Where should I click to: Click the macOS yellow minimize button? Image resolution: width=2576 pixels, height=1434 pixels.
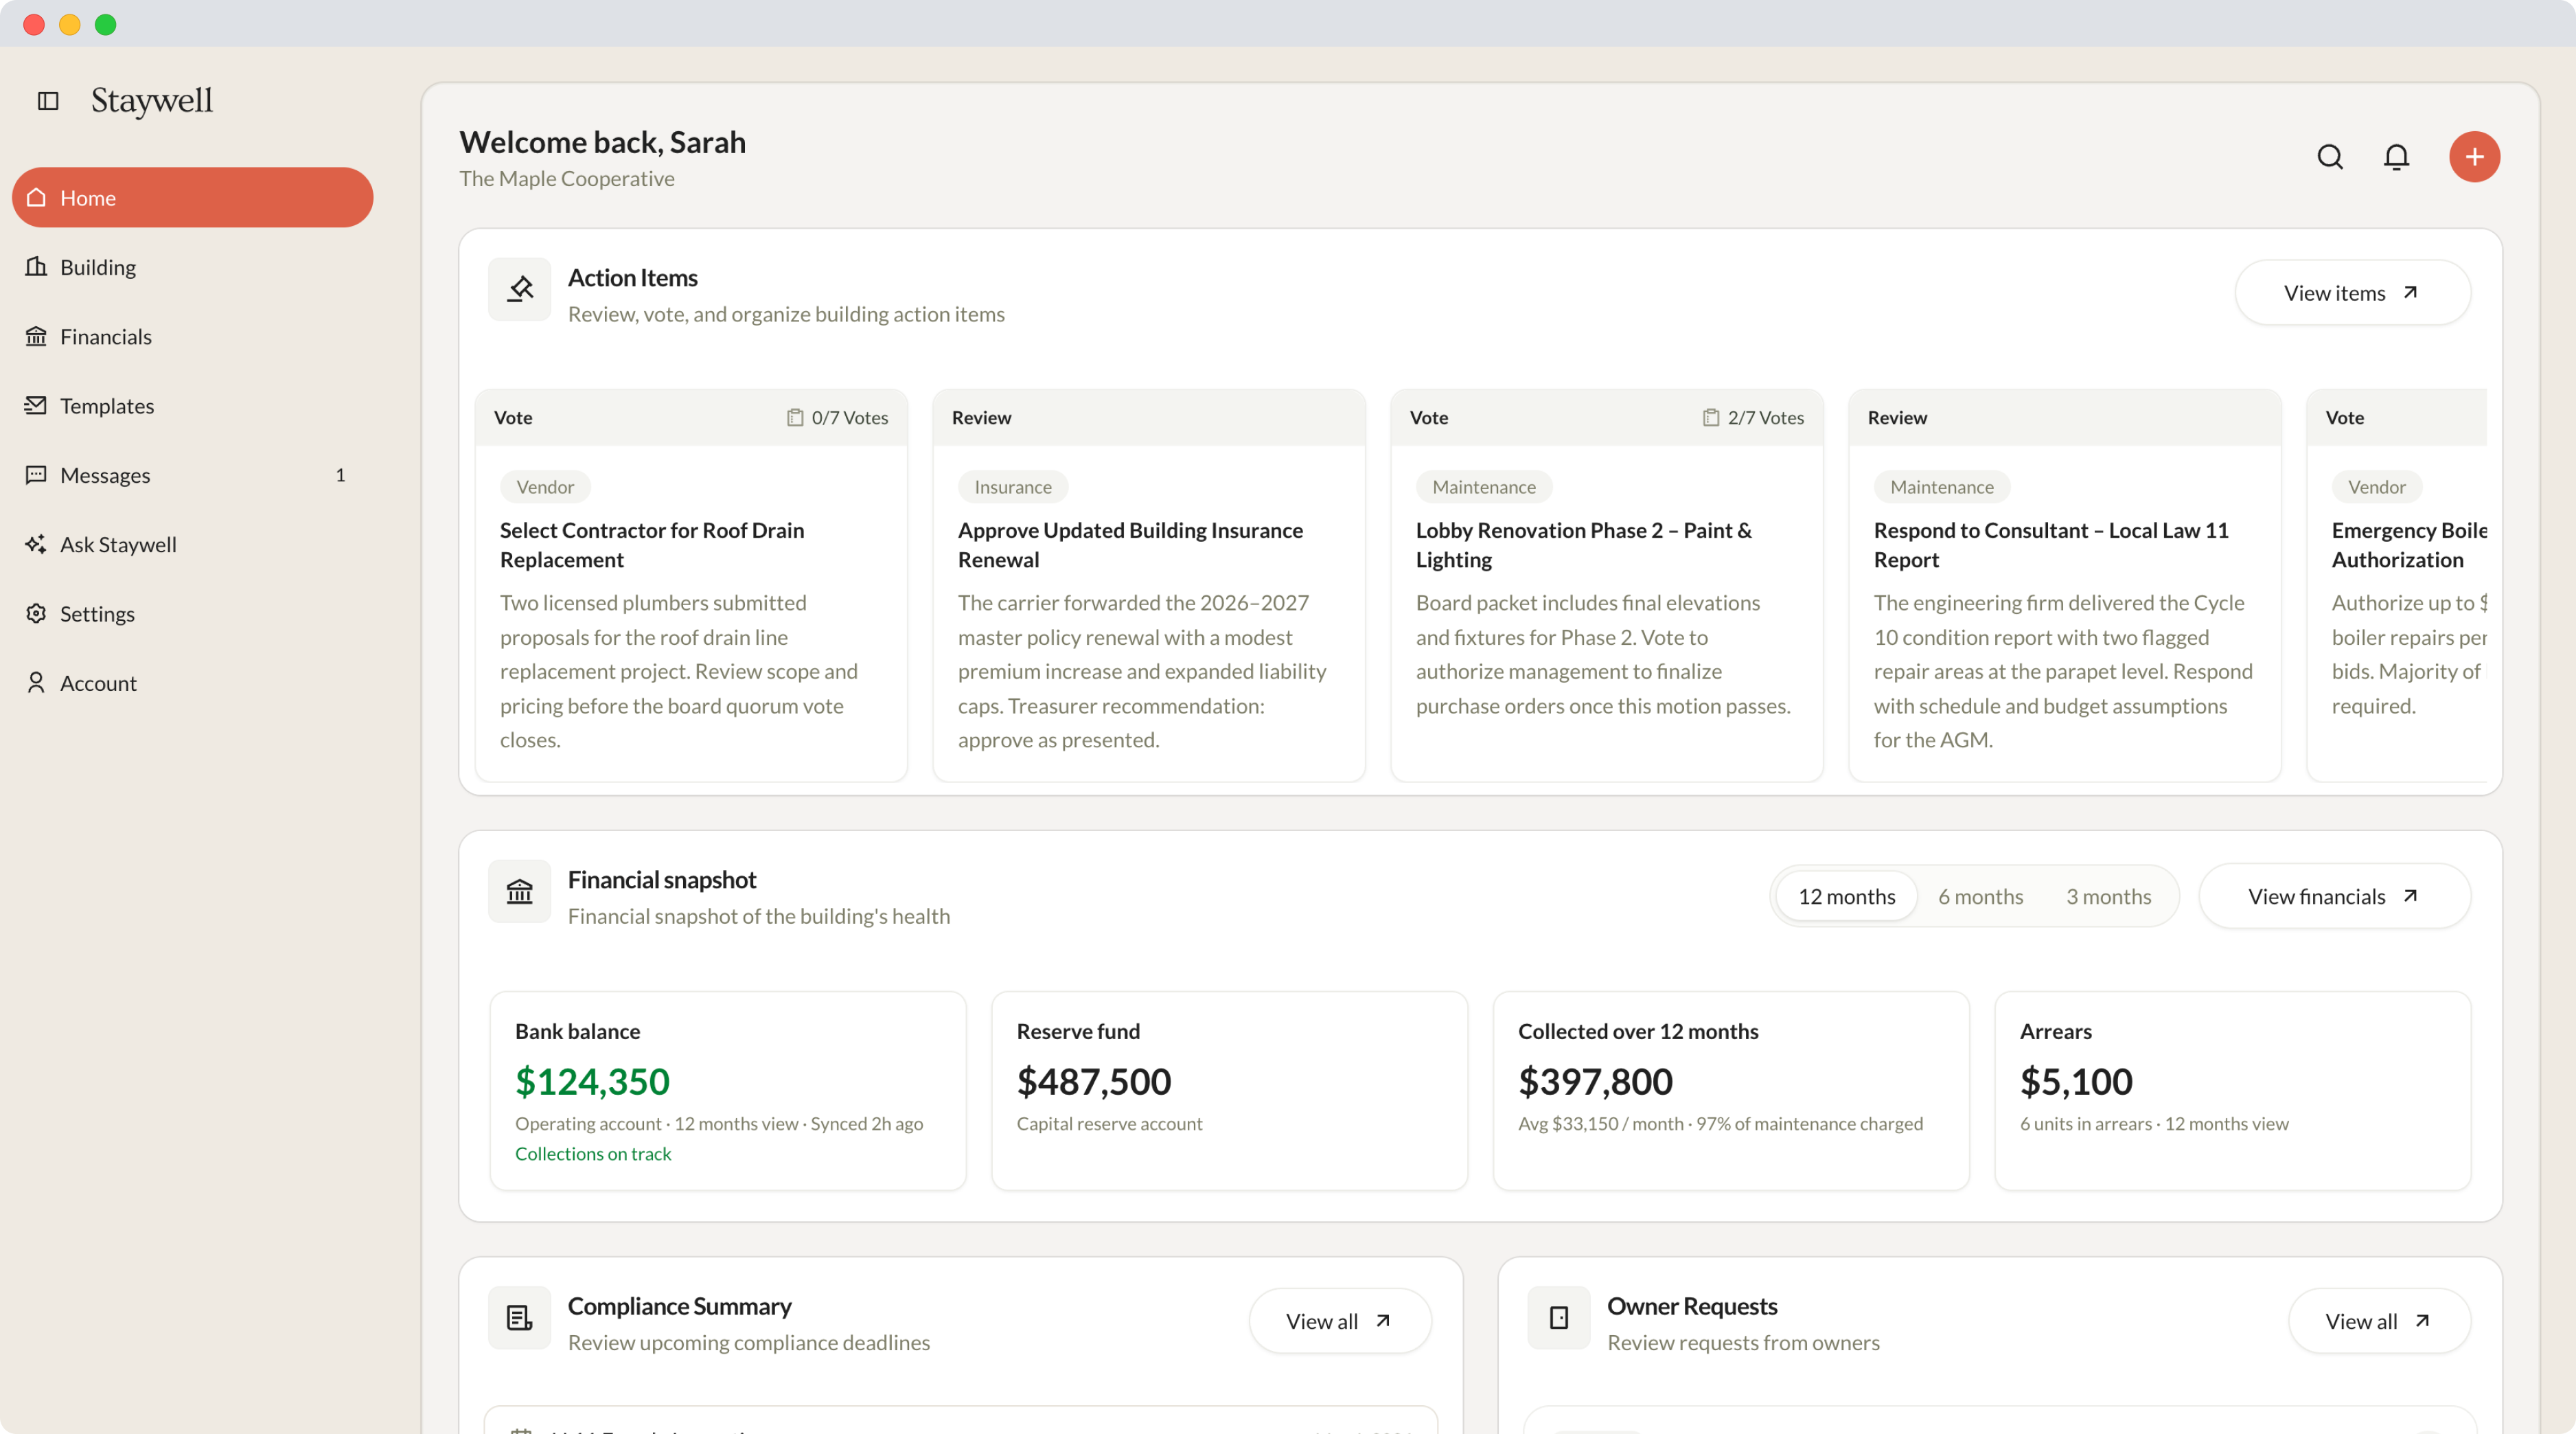69,25
